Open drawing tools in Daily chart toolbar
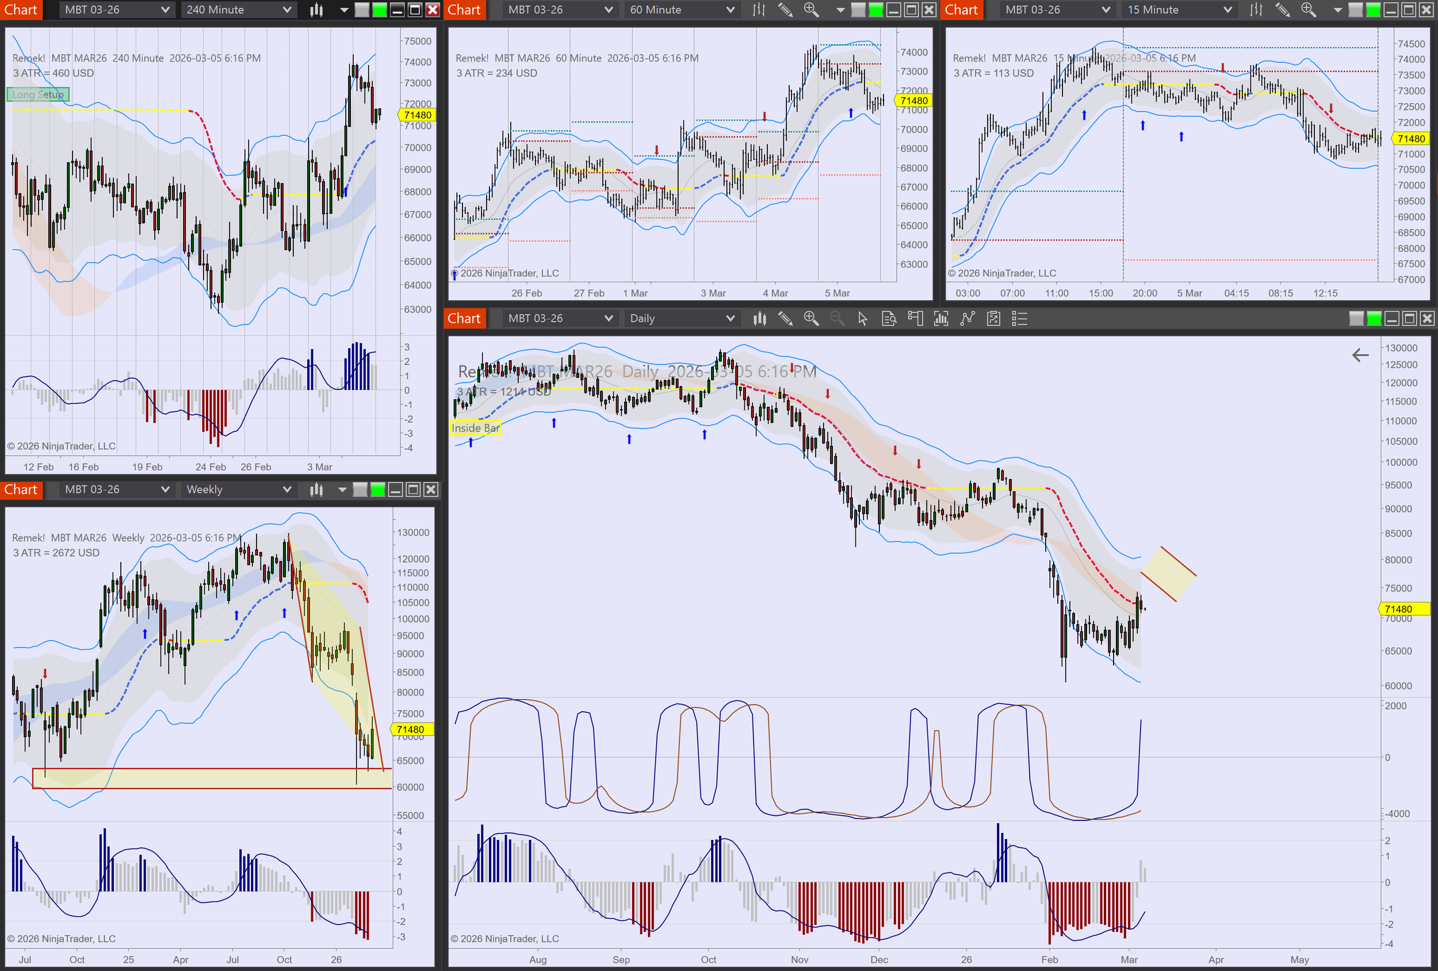1438x971 pixels. (785, 319)
